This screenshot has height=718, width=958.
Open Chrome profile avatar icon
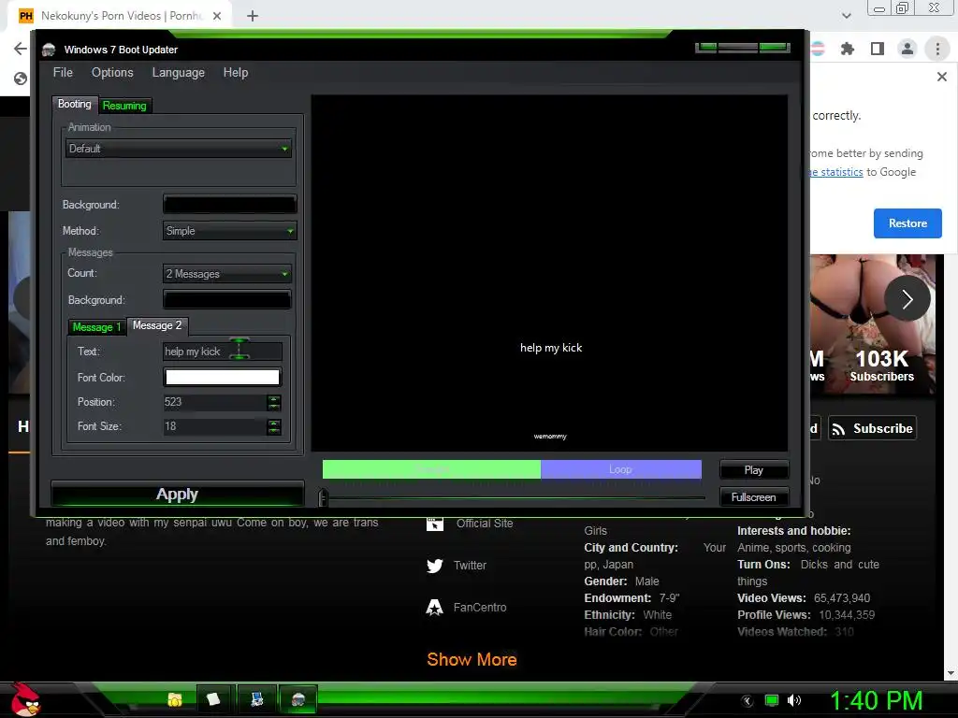click(x=907, y=49)
